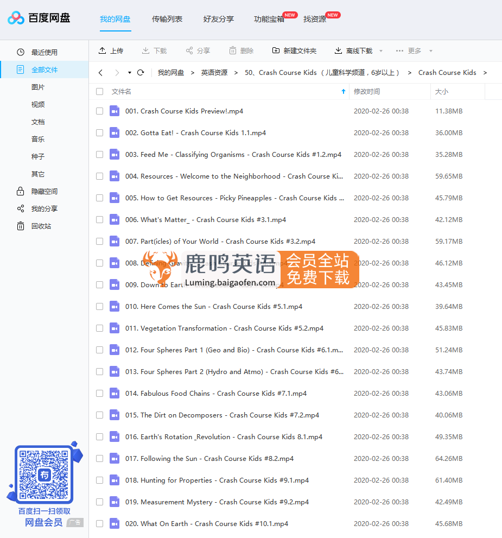Click the offline download icon beside 离线下载
Image resolution: width=502 pixels, height=538 pixels.
click(x=338, y=50)
